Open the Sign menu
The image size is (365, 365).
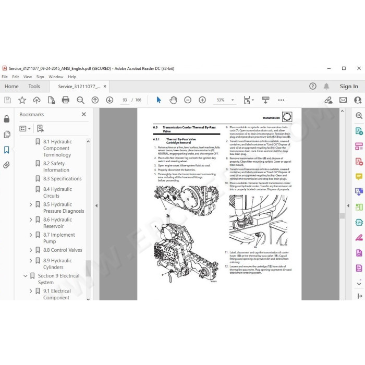coord(40,77)
